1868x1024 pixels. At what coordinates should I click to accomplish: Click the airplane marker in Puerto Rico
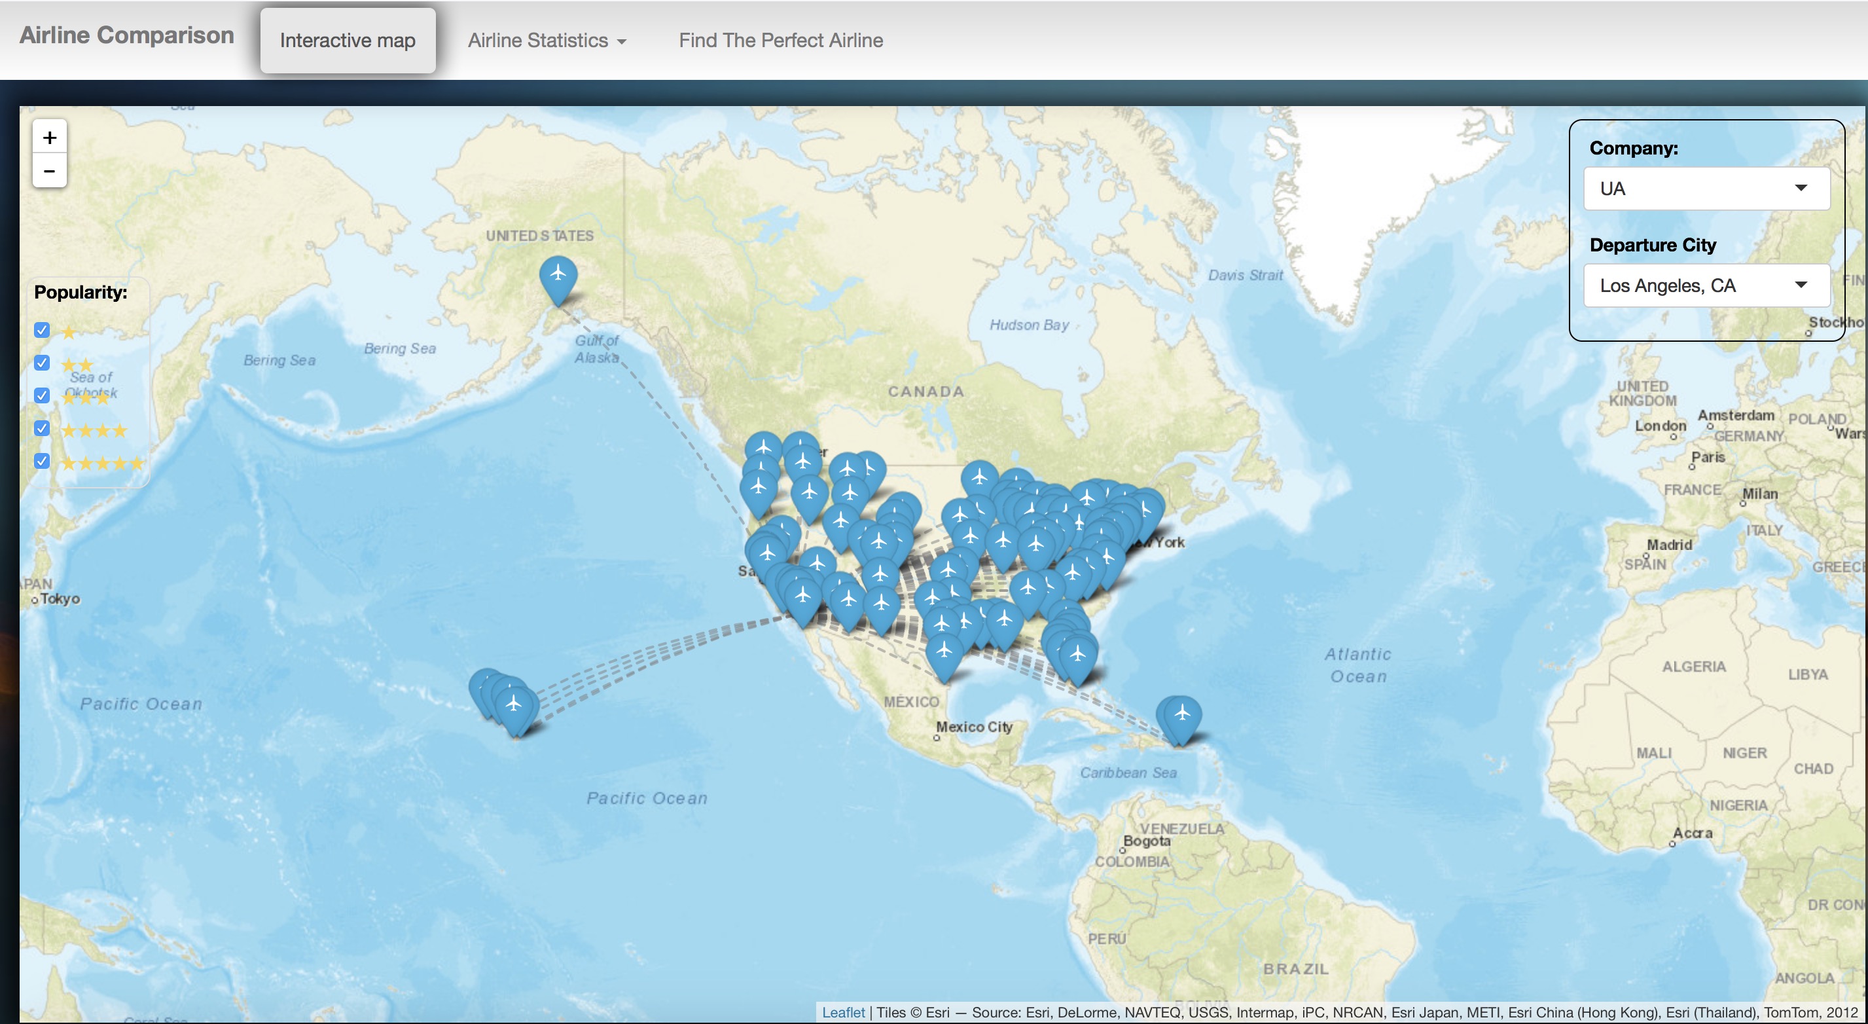click(1181, 716)
